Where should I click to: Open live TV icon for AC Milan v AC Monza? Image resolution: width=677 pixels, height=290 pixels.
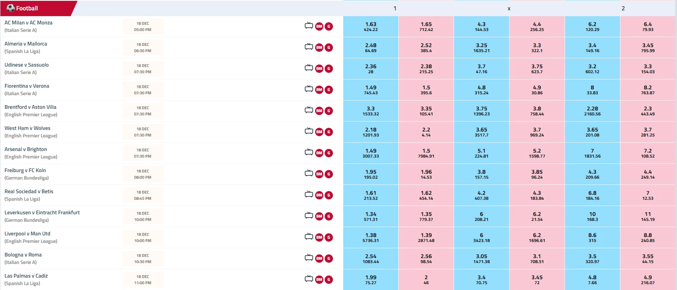click(309, 26)
